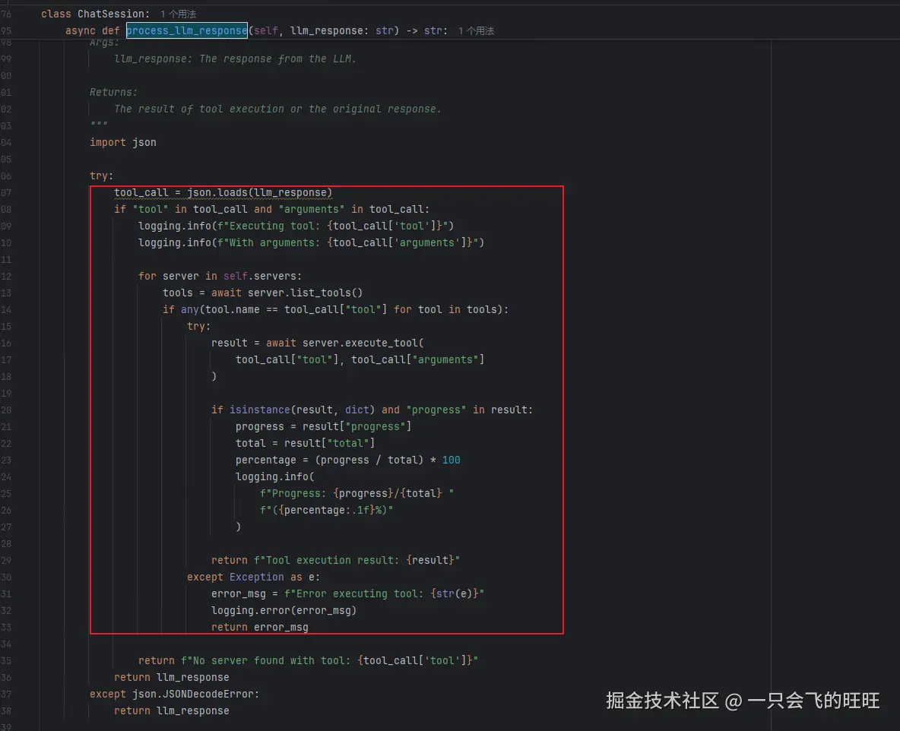Screen dimensions: 900x731
Task: Click f-string 'Progress: {progress}/{total}'
Action: point(357,493)
